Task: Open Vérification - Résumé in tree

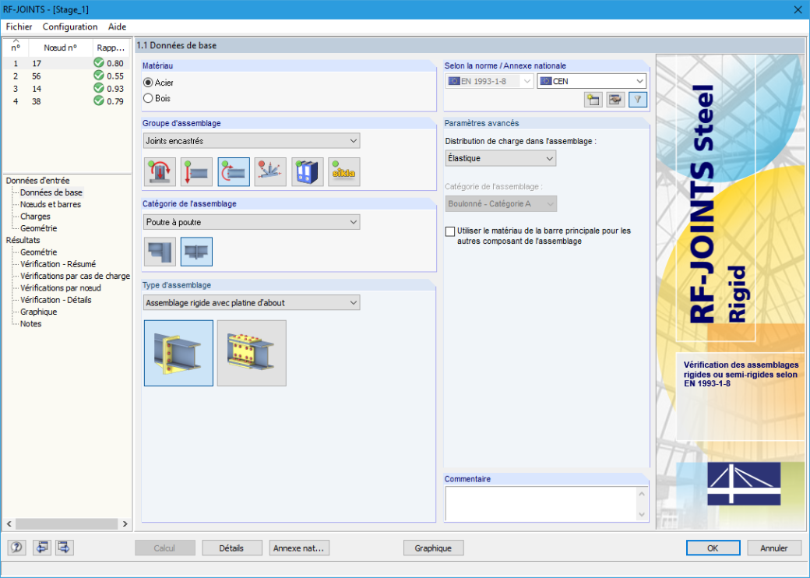Action: pyautogui.click(x=58, y=264)
